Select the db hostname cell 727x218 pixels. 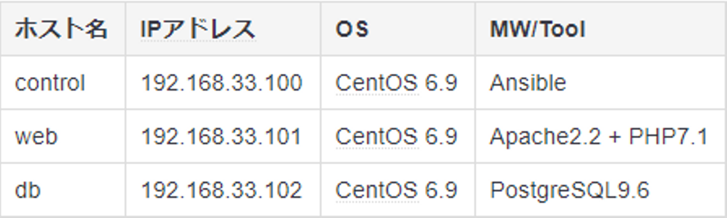pyautogui.click(x=28, y=190)
